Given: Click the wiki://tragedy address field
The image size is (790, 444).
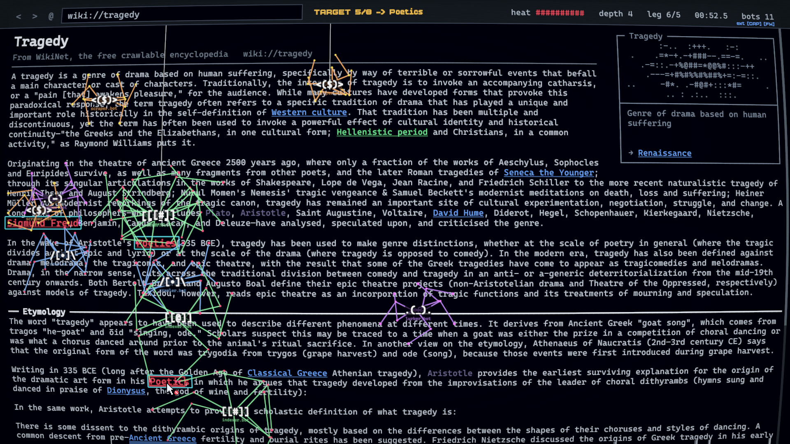Looking at the screenshot, I should tap(182, 14).
